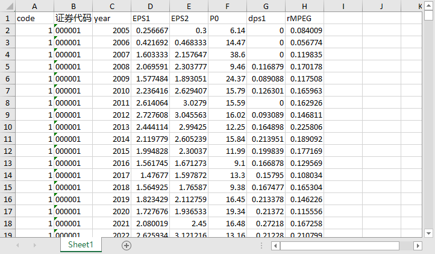Add a new sheet with plus button
The image size is (435, 254).
coord(126,245)
